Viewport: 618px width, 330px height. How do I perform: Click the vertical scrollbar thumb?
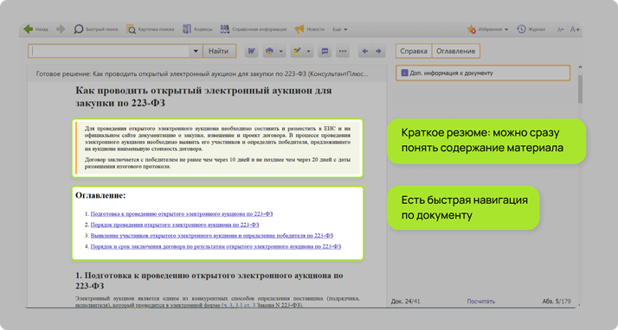[580, 89]
